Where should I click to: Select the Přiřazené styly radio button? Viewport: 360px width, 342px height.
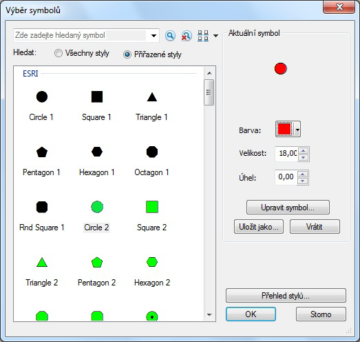[127, 54]
